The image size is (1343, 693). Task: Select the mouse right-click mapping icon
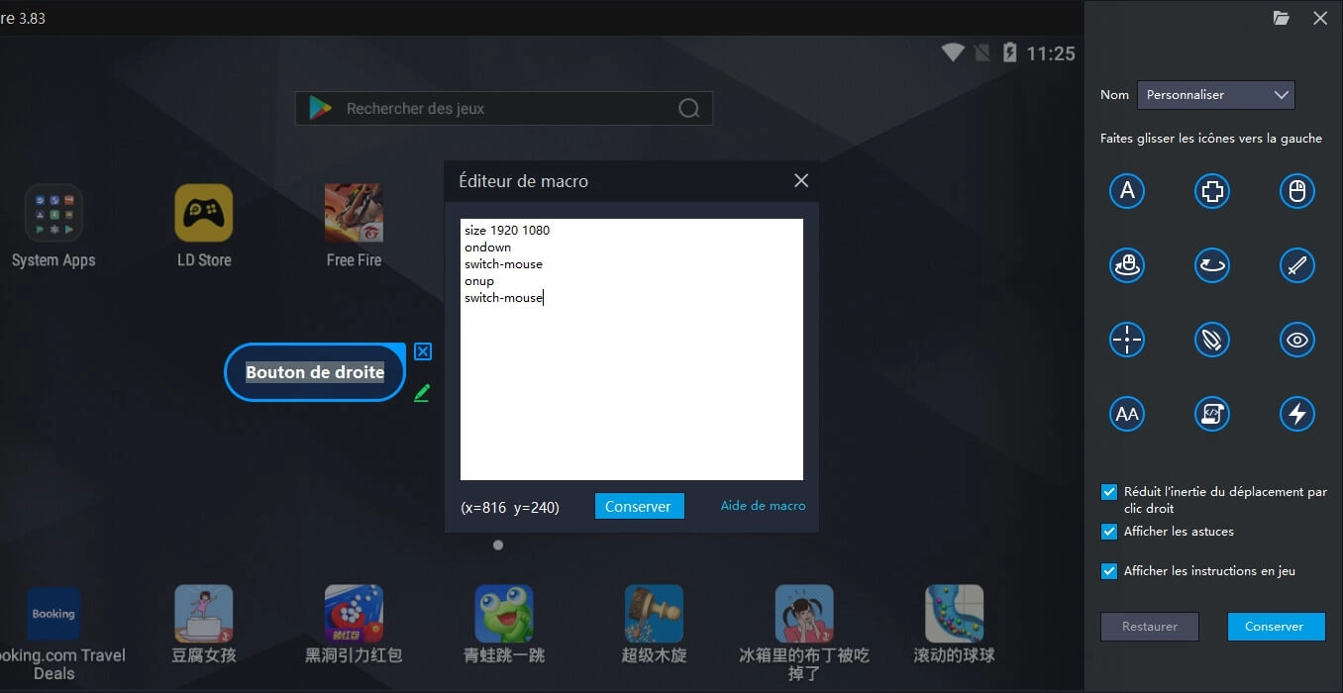1297,190
